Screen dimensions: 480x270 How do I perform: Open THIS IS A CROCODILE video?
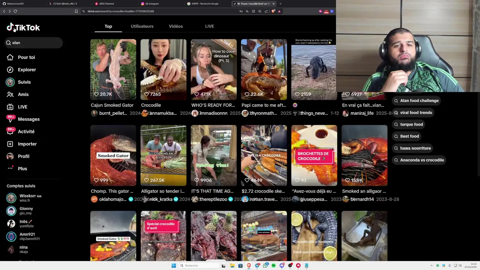point(264,156)
